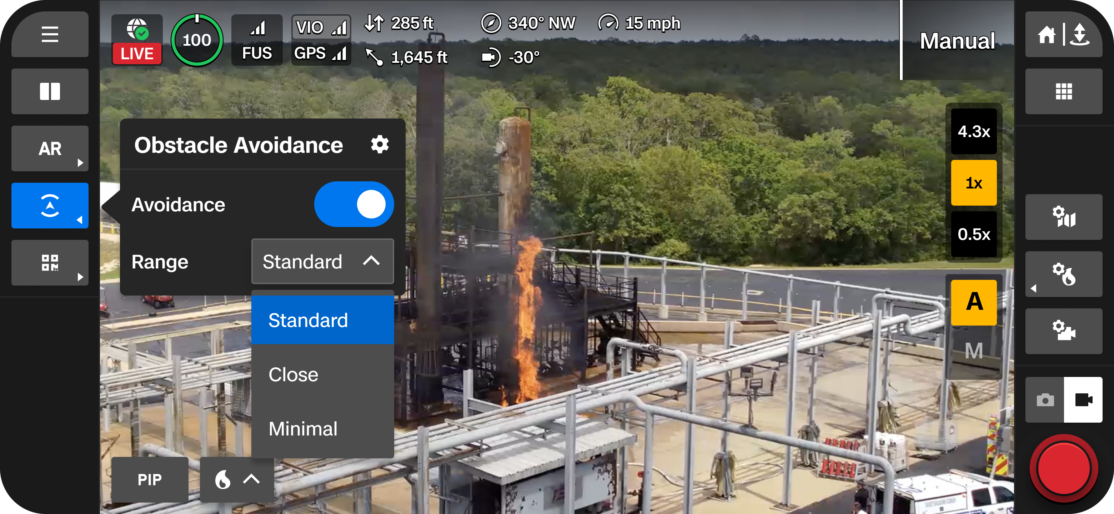1114x514 pixels.
Task: Open Obstacle Avoidance settings gear
Action: [x=380, y=145]
